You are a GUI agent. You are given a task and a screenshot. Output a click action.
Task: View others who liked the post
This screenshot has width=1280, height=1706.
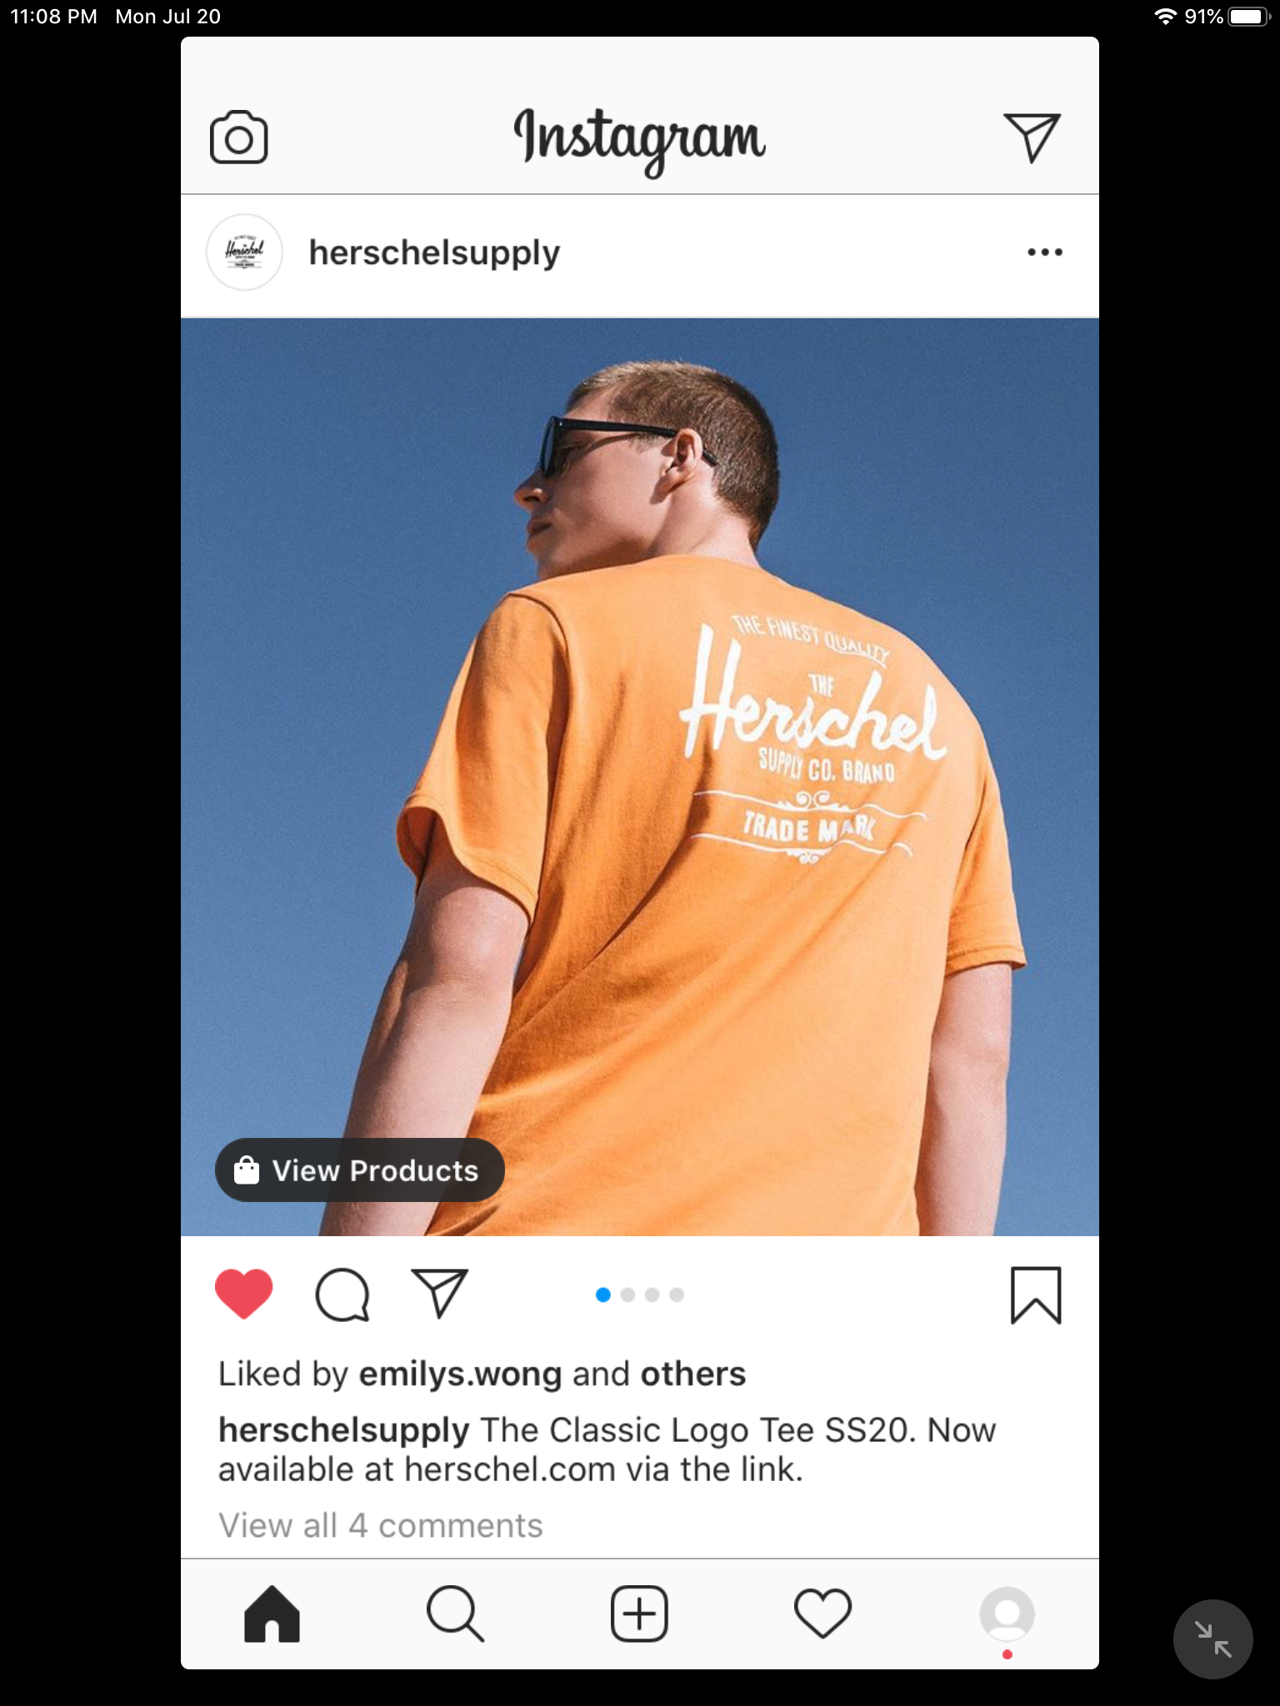point(692,1374)
